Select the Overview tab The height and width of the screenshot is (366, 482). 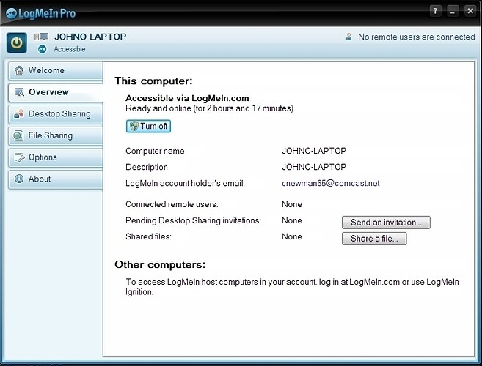click(x=56, y=92)
